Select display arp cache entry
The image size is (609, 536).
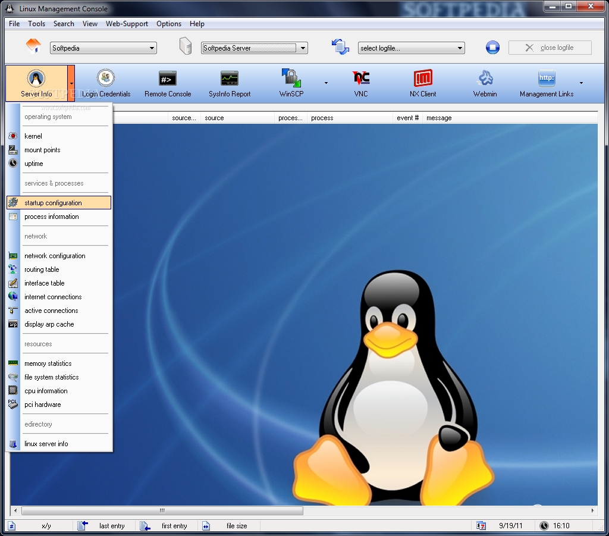(x=59, y=324)
